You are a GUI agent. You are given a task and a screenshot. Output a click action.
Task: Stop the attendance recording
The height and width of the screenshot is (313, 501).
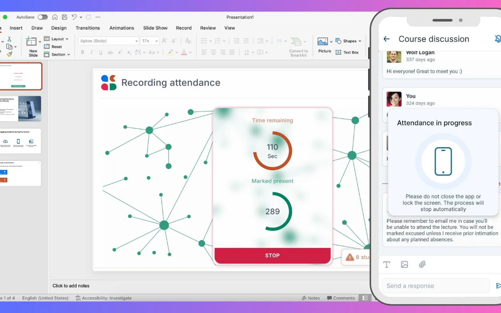[x=272, y=255]
